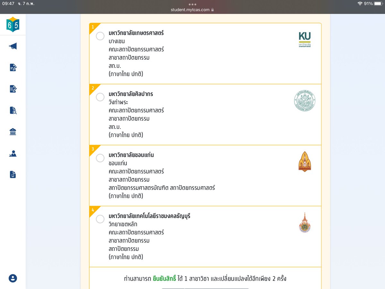This screenshot has width=385, height=289.
Task: Tap the battery 91% indicator
Action: (373, 4)
